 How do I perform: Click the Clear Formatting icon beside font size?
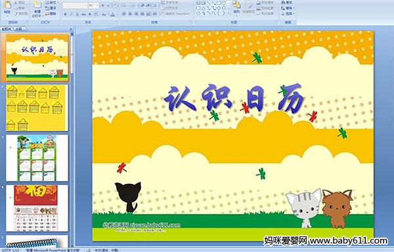click(115, 5)
